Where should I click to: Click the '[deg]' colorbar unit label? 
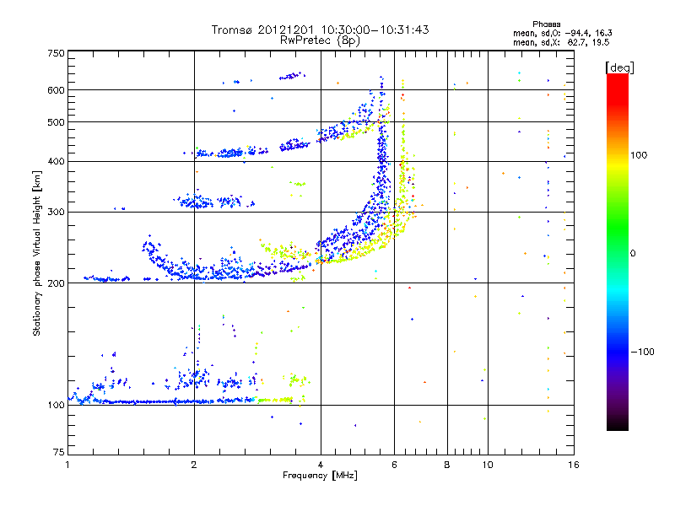coord(619,67)
